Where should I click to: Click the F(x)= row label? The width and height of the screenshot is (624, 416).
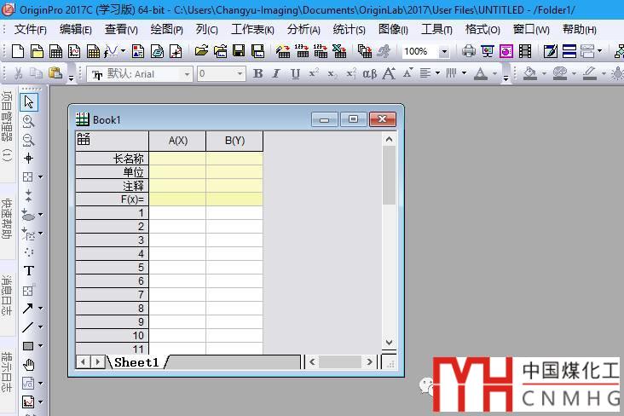click(x=112, y=199)
